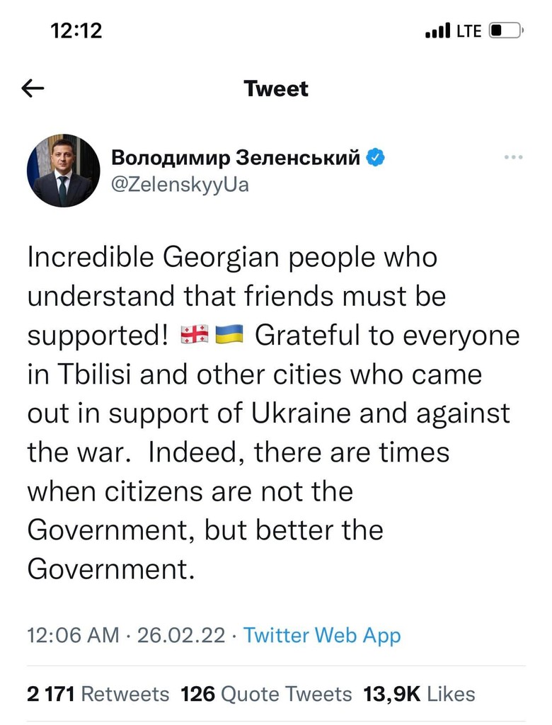Tap the cellular signal bars icon

[x=438, y=31]
